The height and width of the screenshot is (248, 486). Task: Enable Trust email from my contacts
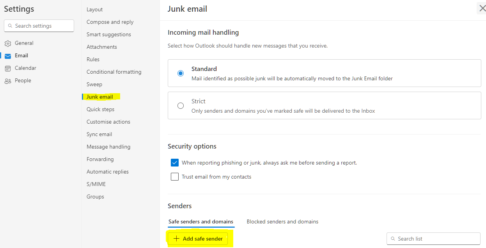point(175,177)
